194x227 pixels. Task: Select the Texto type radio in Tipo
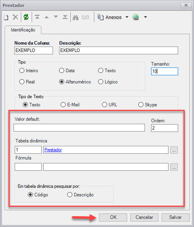pyautogui.click(x=100, y=71)
